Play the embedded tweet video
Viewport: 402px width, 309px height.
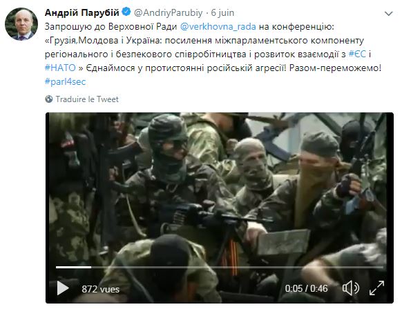point(63,288)
